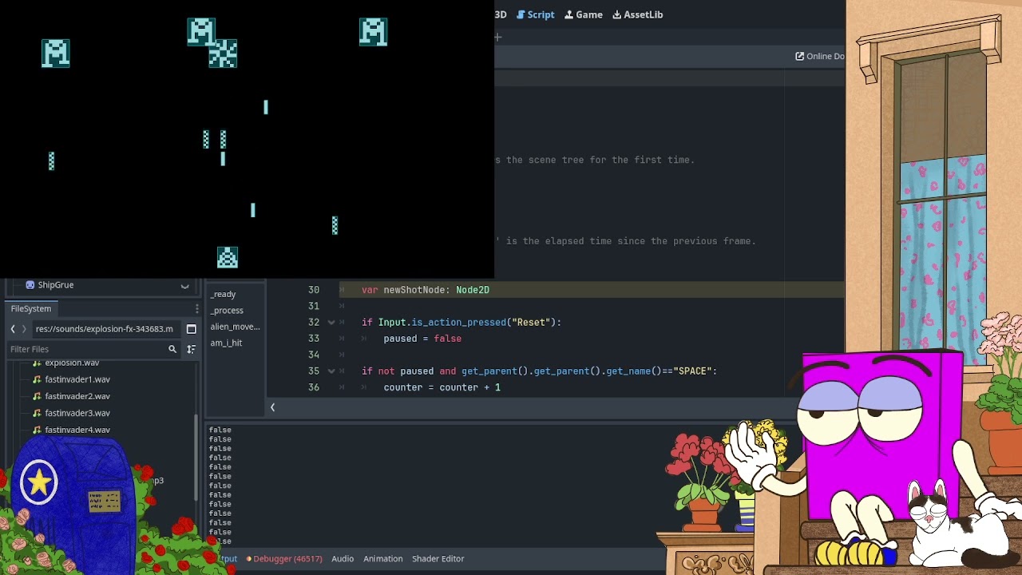Image resolution: width=1022 pixels, height=575 pixels.
Task: Open the file sort options icon
Action: pos(192,349)
